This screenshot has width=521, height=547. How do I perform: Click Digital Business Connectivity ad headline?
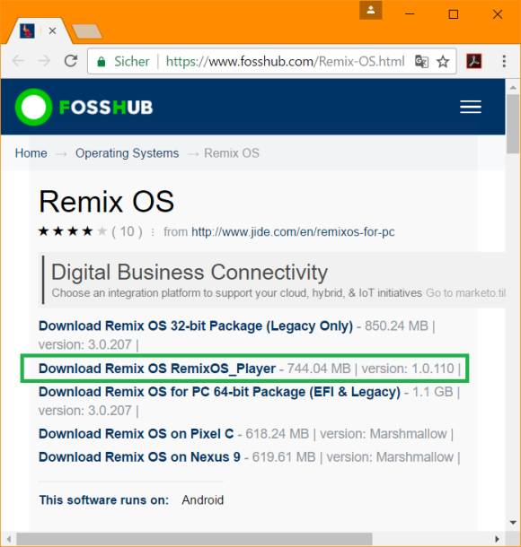(190, 272)
